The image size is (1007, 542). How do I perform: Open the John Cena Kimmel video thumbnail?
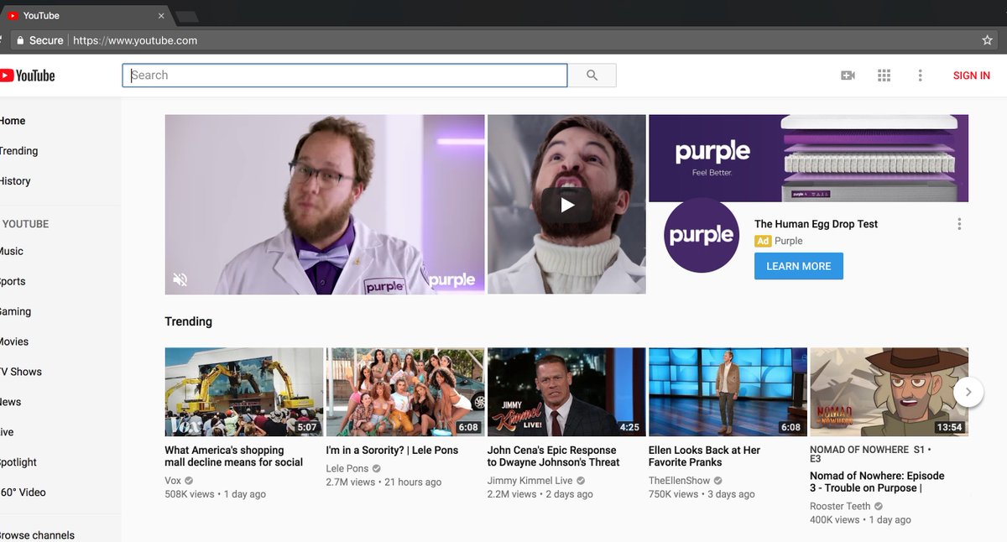point(566,392)
